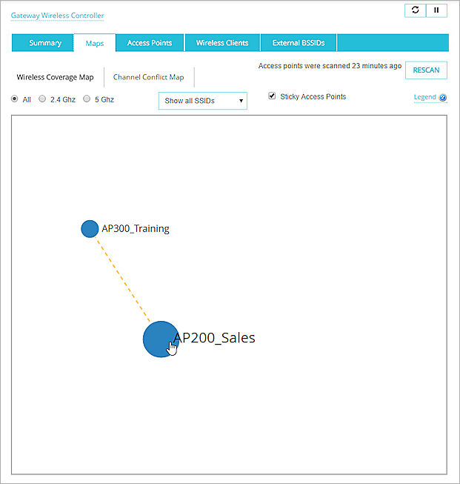Image resolution: width=460 pixels, height=484 pixels.
Task: Choose the 2.4 Ghz radio button
Action: click(42, 99)
